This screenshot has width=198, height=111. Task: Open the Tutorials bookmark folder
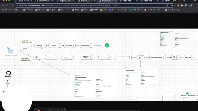[28, 10]
